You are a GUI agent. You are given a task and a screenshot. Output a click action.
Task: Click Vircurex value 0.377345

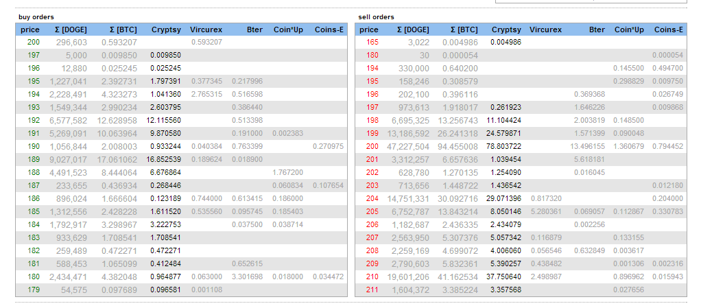coord(206,82)
